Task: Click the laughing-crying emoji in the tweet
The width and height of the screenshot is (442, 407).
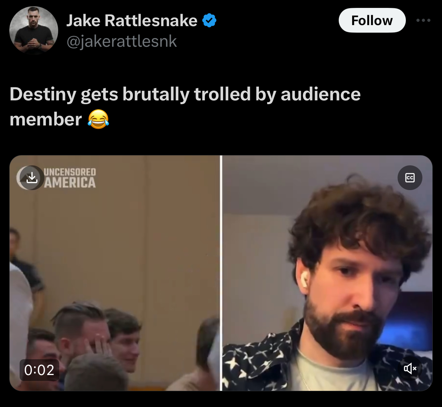Action: [98, 119]
